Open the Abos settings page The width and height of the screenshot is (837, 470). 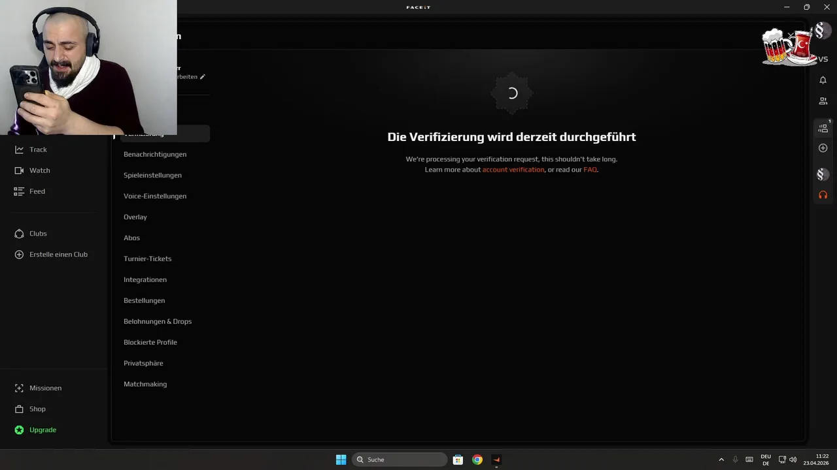tap(131, 238)
